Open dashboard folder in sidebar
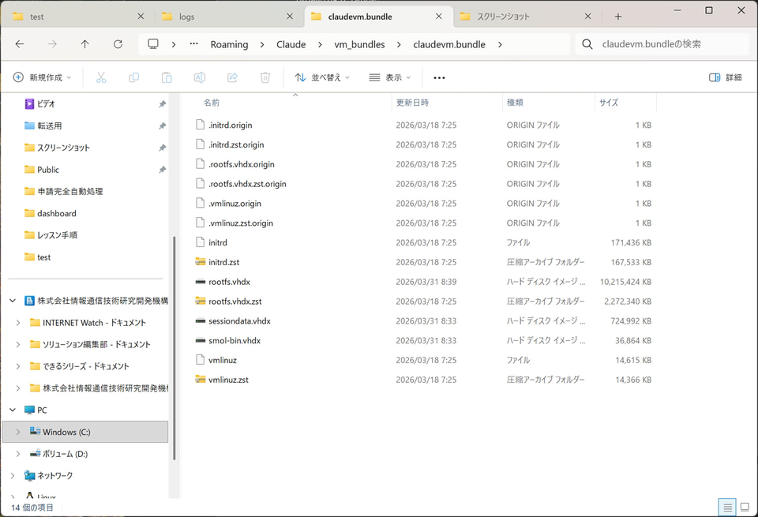 (57, 213)
